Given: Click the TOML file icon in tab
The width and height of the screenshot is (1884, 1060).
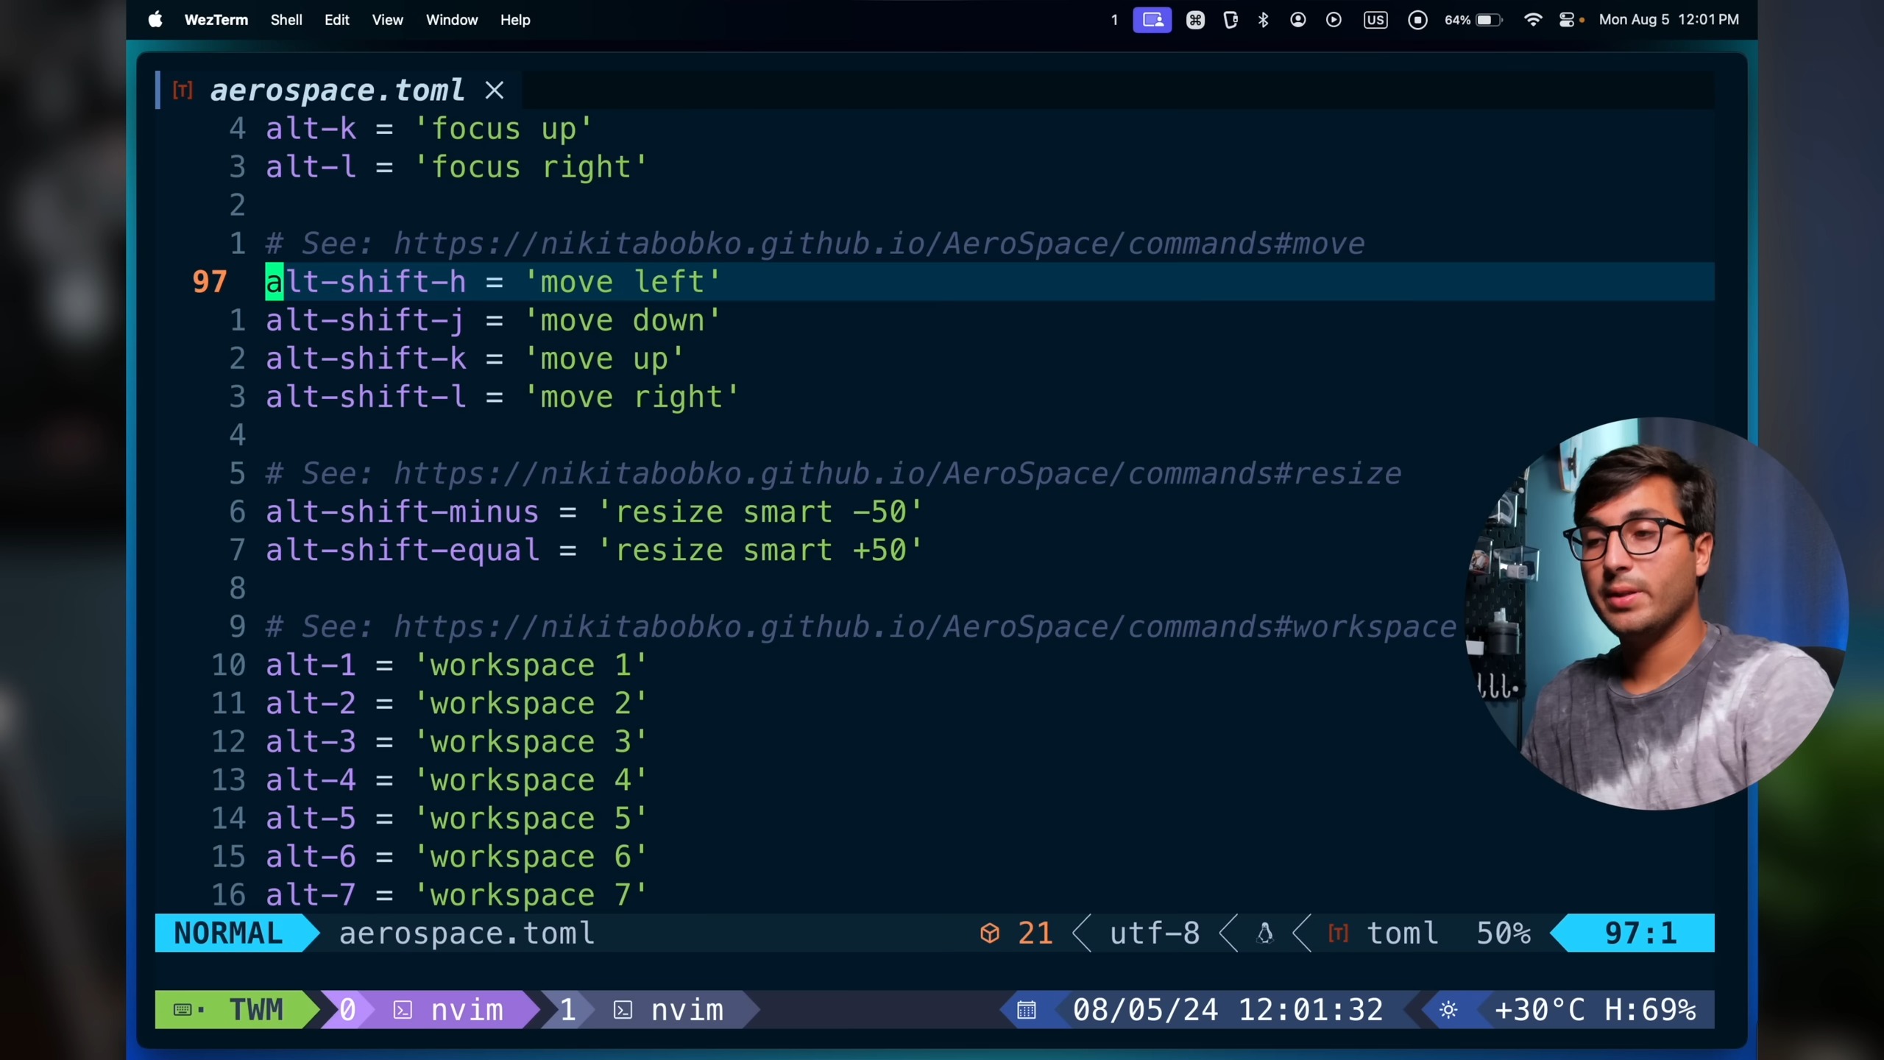Looking at the screenshot, I should [x=183, y=91].
